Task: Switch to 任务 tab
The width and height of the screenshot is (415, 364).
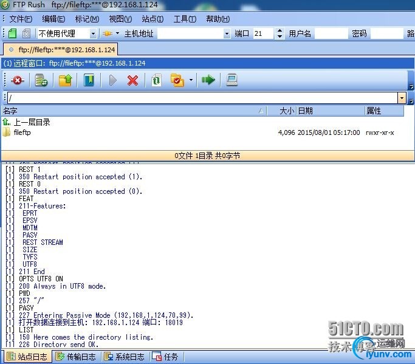Action: point(165,357)
